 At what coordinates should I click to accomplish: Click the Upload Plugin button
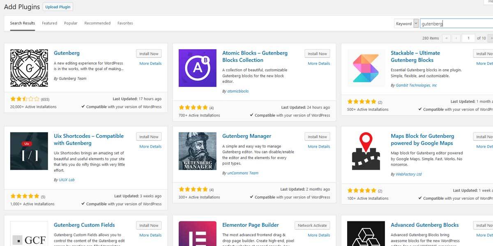pos(58,7)
